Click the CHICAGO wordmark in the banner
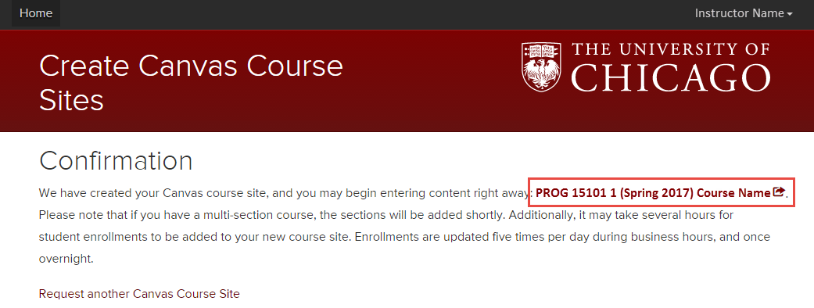 click(x=671, y=78)
